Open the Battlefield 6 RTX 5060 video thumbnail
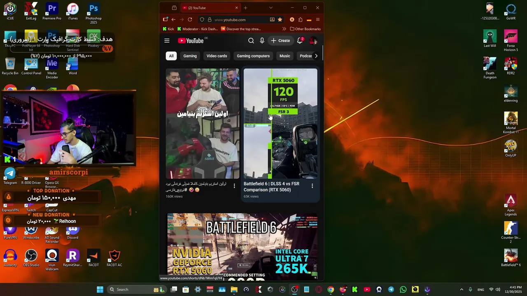The height and width of the screenshot is (296, 527). tap(242, 247)
